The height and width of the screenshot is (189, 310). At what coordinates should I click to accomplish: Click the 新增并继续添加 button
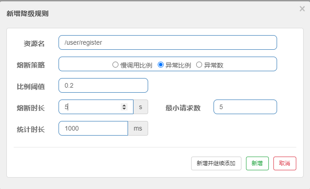216,163
